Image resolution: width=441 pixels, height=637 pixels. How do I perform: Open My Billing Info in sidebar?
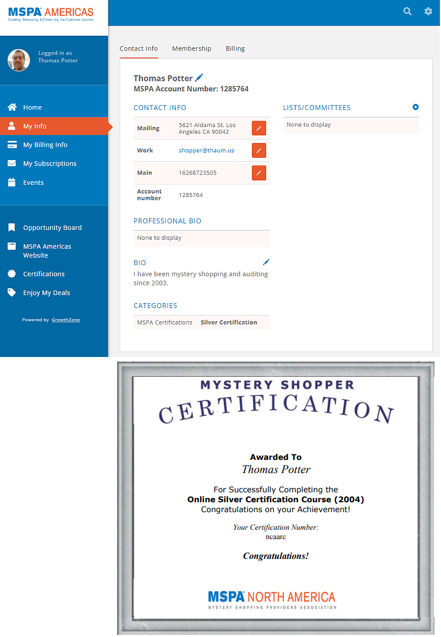(x=45, y=145)
